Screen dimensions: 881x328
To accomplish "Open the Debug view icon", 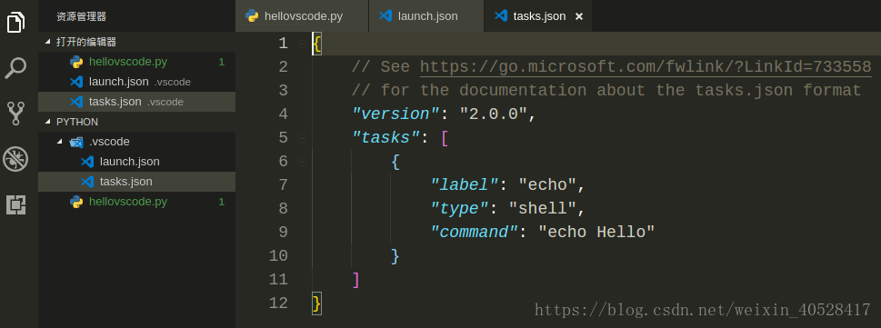I will [x=15, y=159].
